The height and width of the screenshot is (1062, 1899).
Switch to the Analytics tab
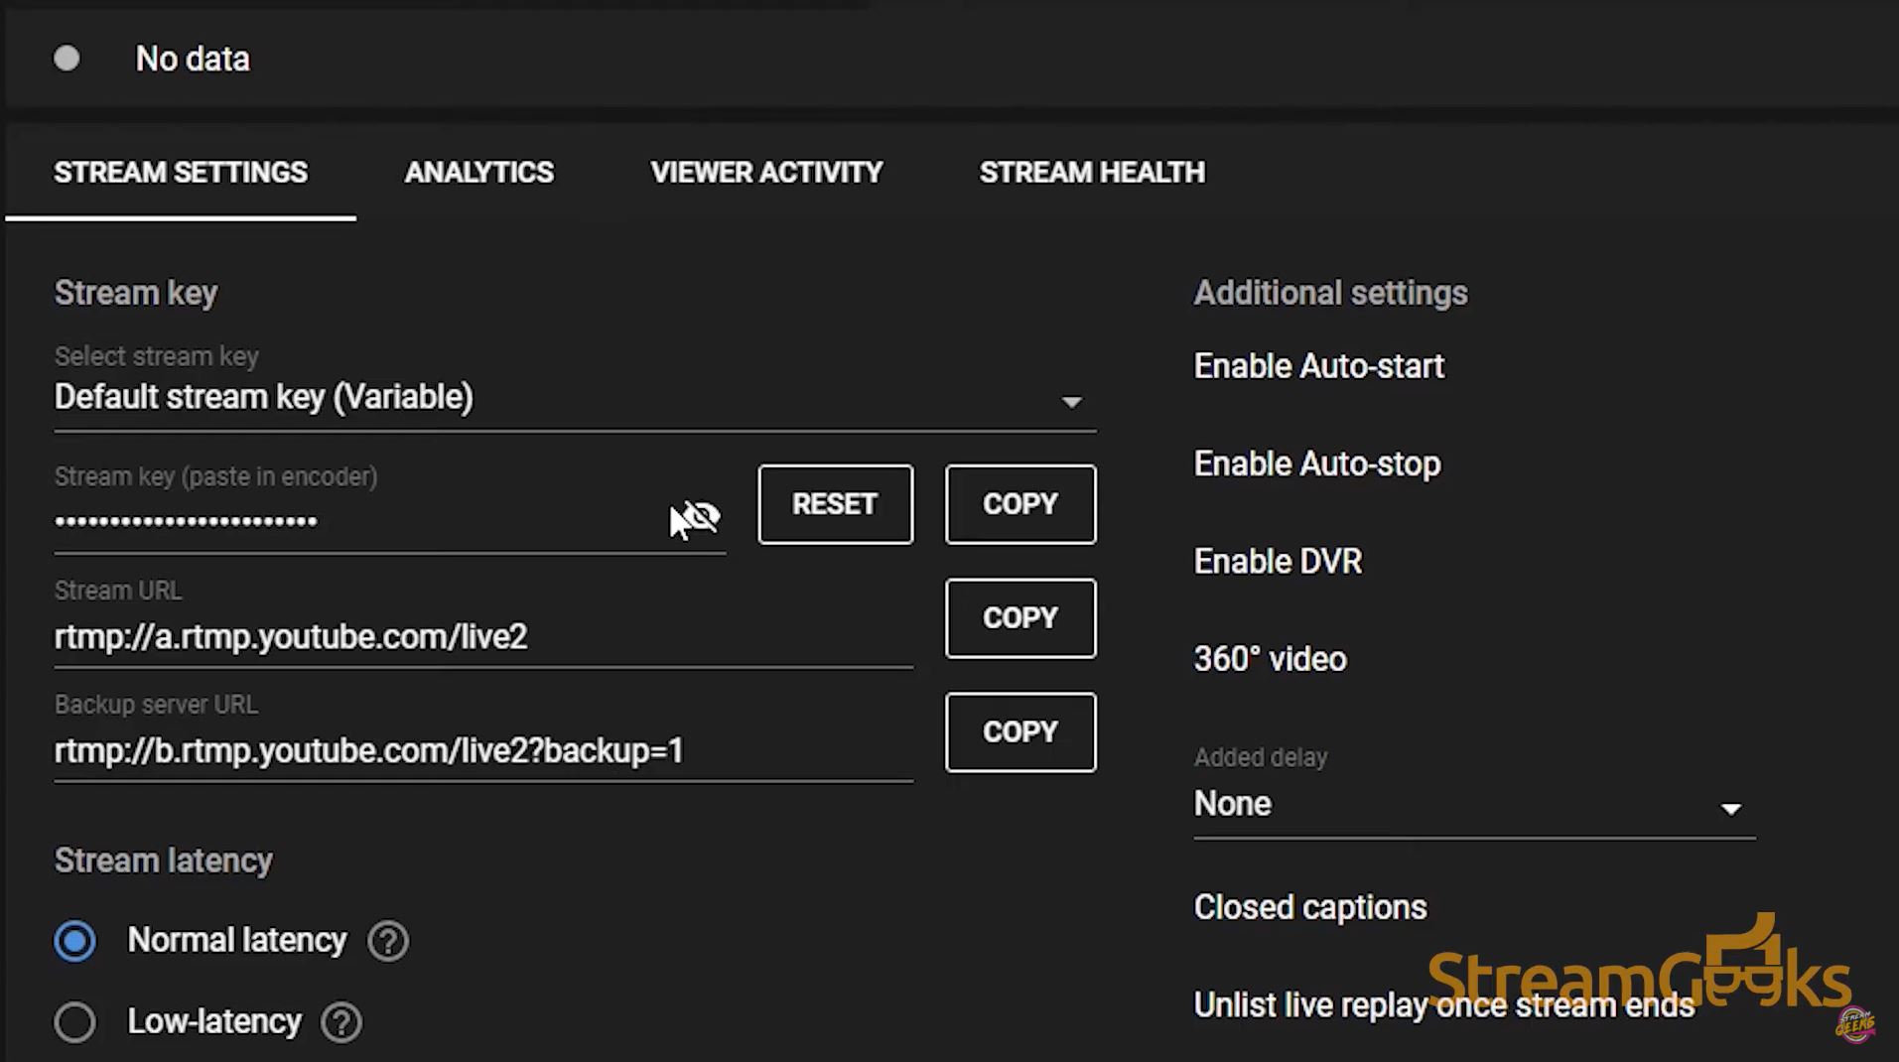(478, 172)
